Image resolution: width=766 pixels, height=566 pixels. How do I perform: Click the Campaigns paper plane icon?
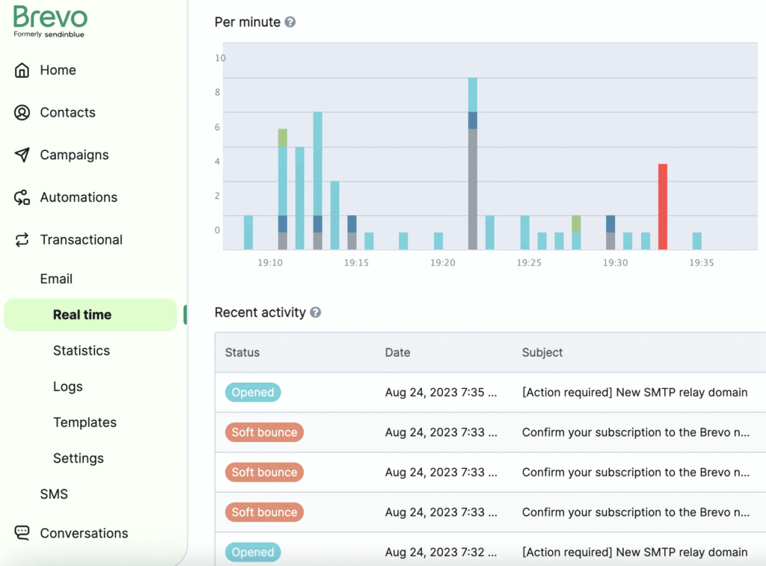point(22,155)
